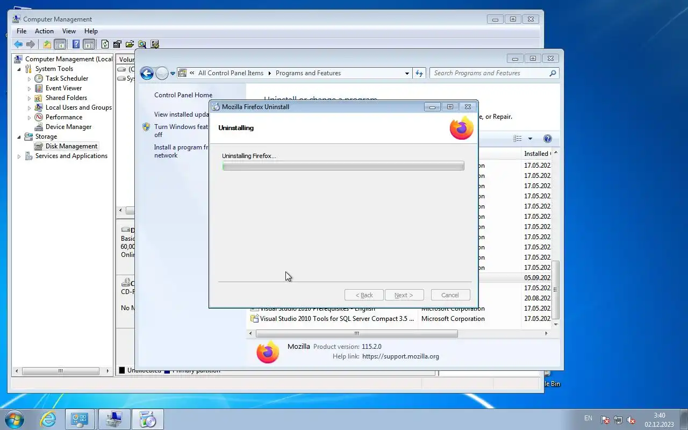The image size is (688, 430).
Task: Click the network tray icon
Action: tap(618, 420)
